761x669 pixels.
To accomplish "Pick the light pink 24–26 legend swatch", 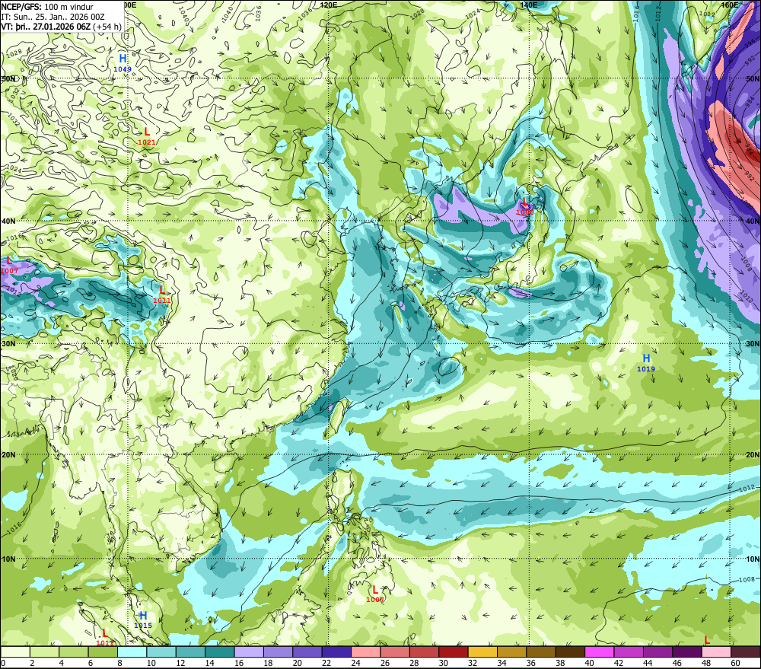I will tap(365, 651).
